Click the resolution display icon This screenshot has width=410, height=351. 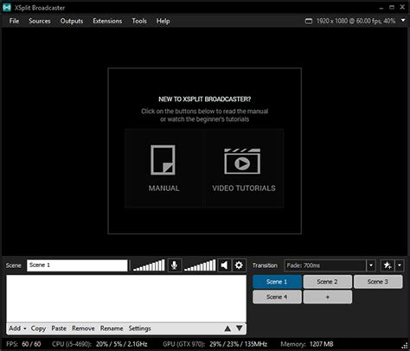(x=309, y=21)
